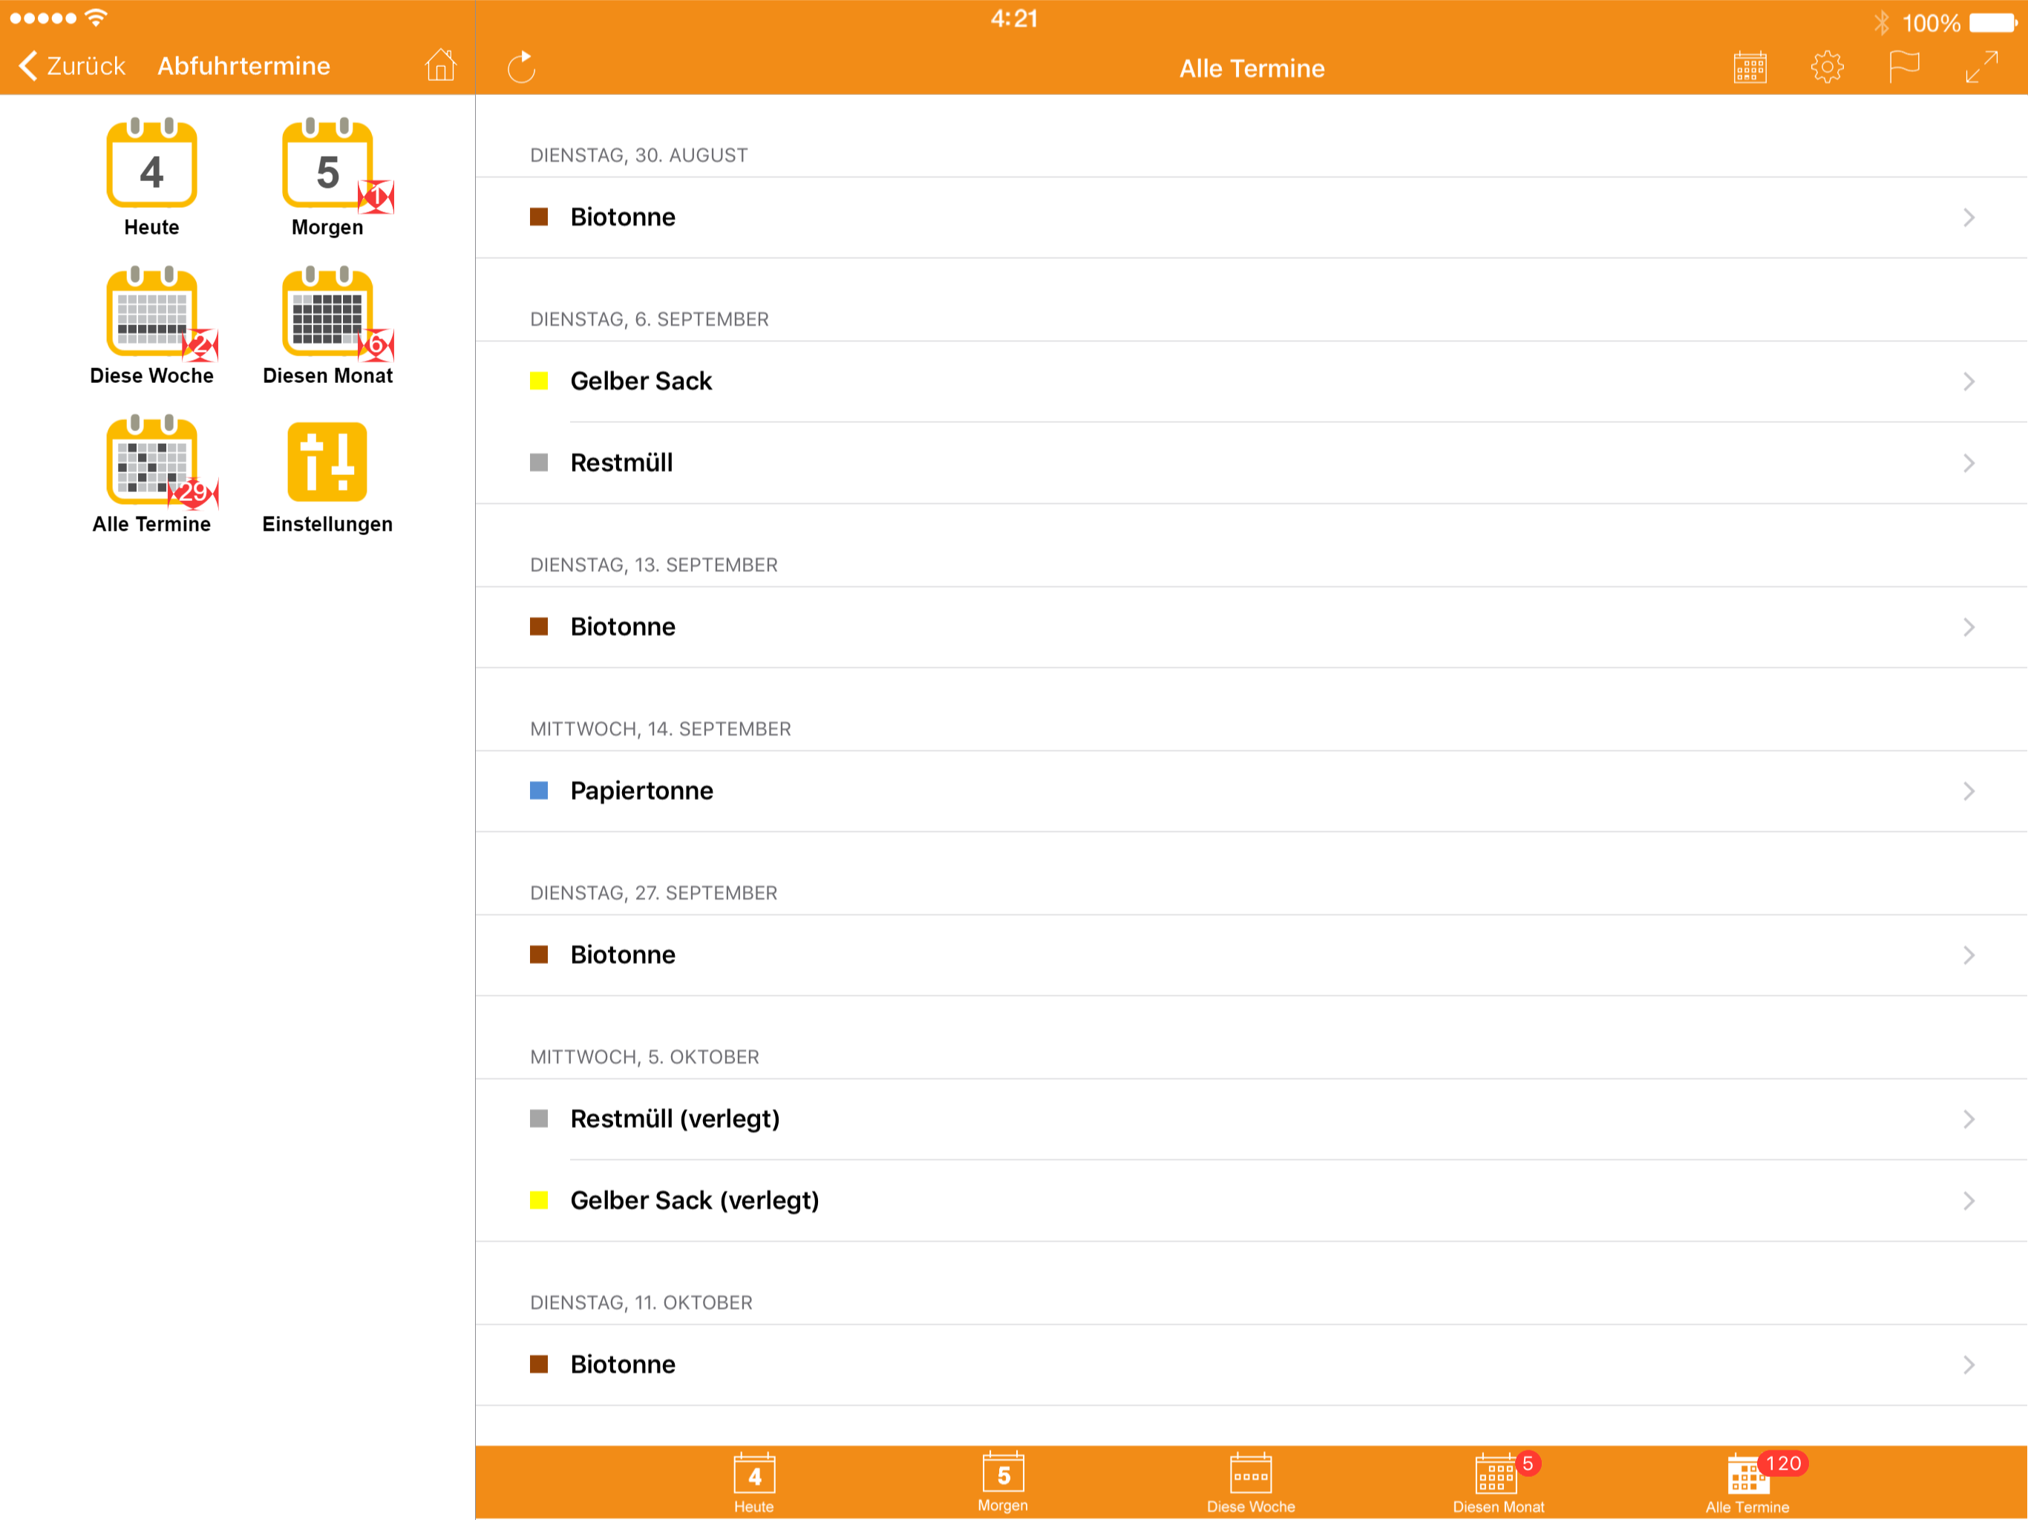Open Alle Termine calendar icon in sidebar
Screen dimensions: 2028x1520
[151, 461]
